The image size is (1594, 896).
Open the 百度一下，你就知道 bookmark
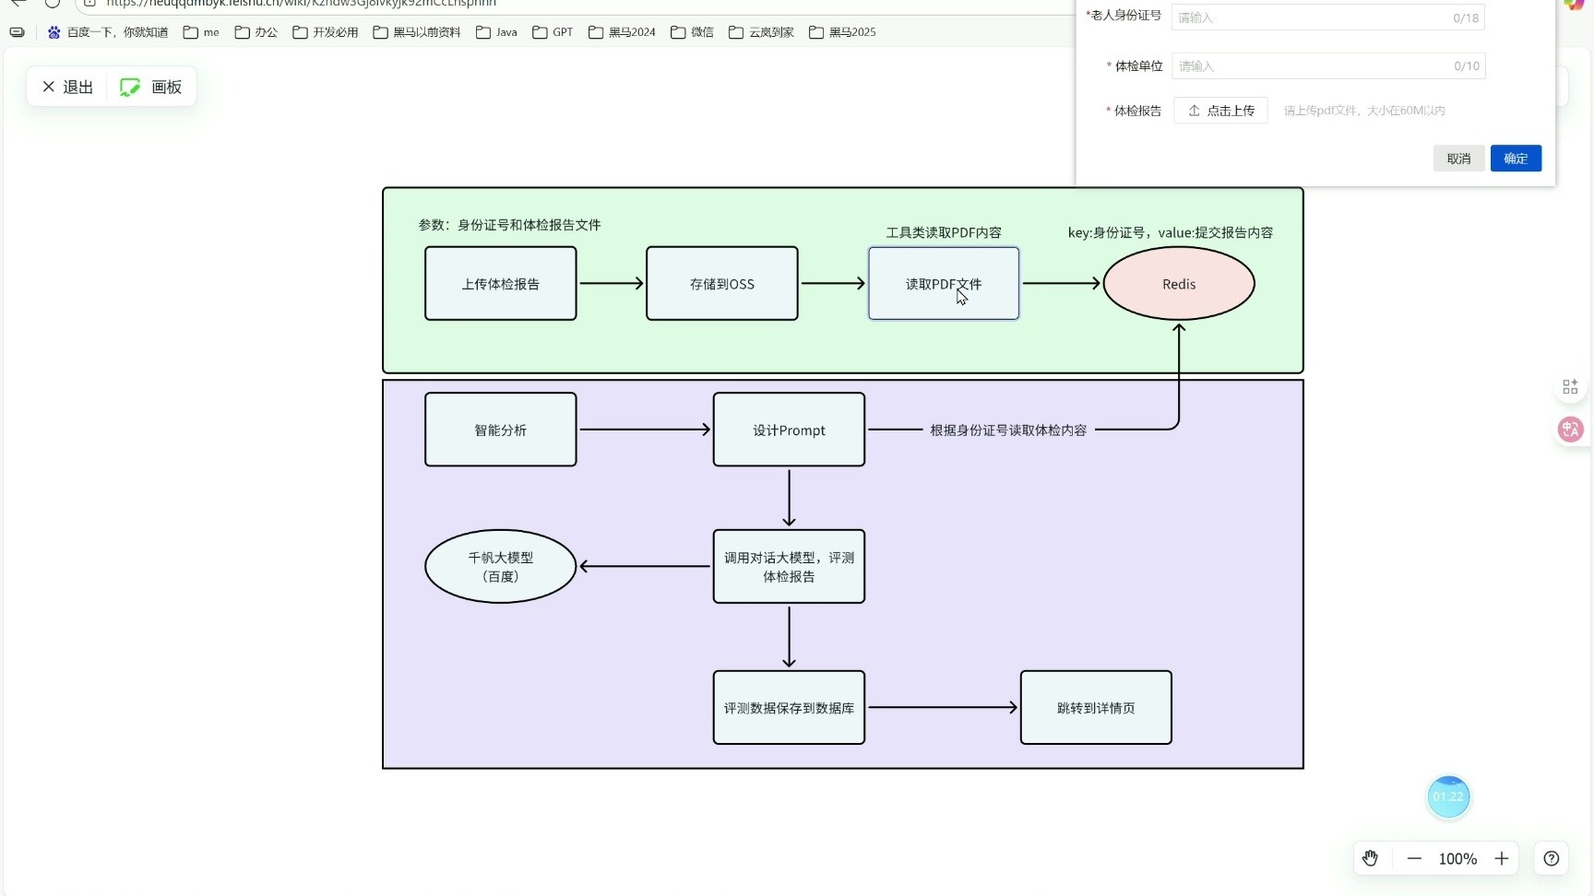(108, 32)
